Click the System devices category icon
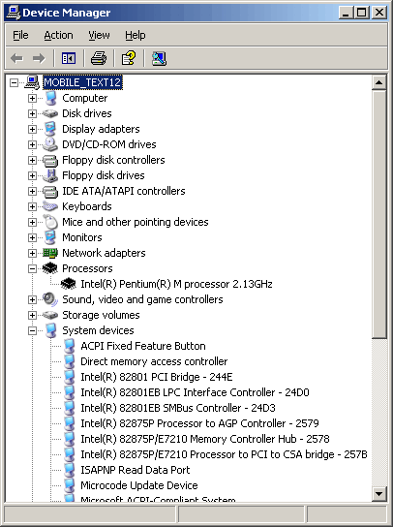 50,330
